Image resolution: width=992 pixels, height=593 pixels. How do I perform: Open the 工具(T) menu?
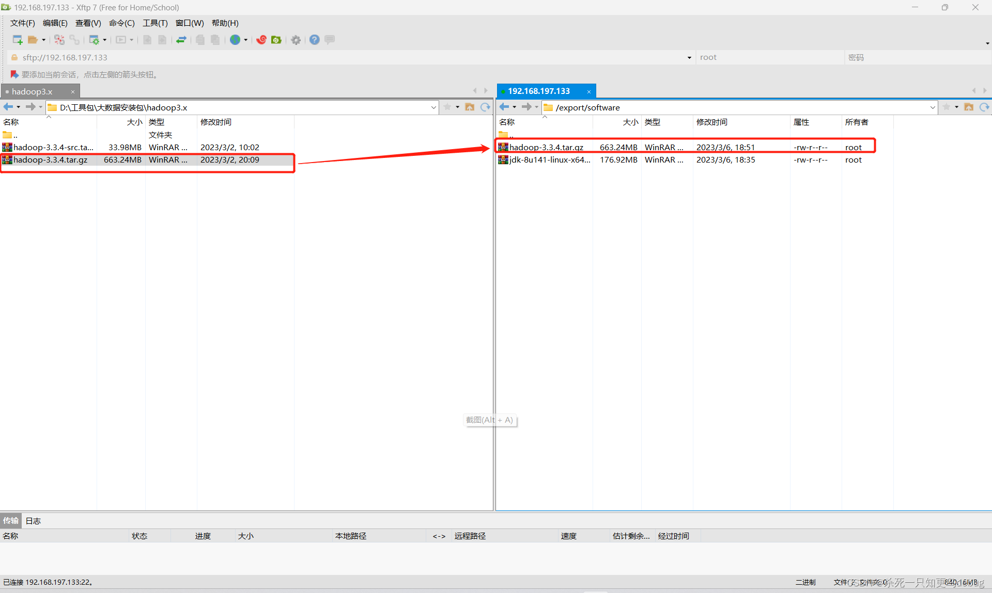[154, 23]
